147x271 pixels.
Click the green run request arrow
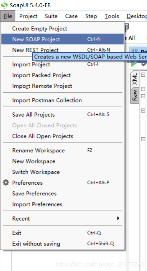tap(134, 64)
